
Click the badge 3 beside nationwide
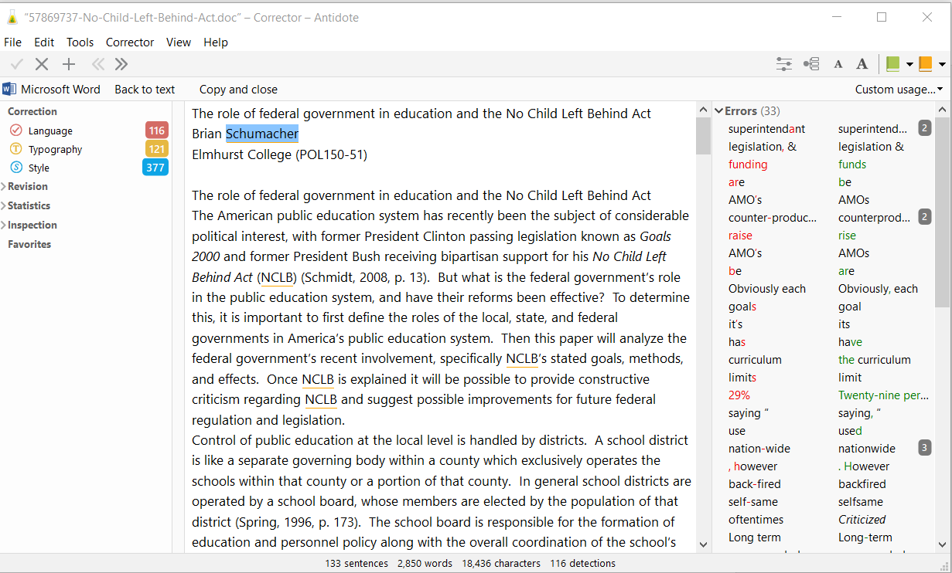click(x=924, y=448)
